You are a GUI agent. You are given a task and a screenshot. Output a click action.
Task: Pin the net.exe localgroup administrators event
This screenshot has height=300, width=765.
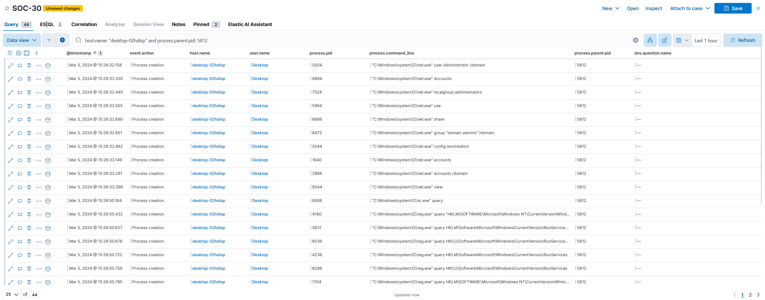pyautogui.click(x=29, y=92)
